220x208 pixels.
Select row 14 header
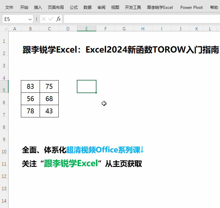tap(4, 197)
